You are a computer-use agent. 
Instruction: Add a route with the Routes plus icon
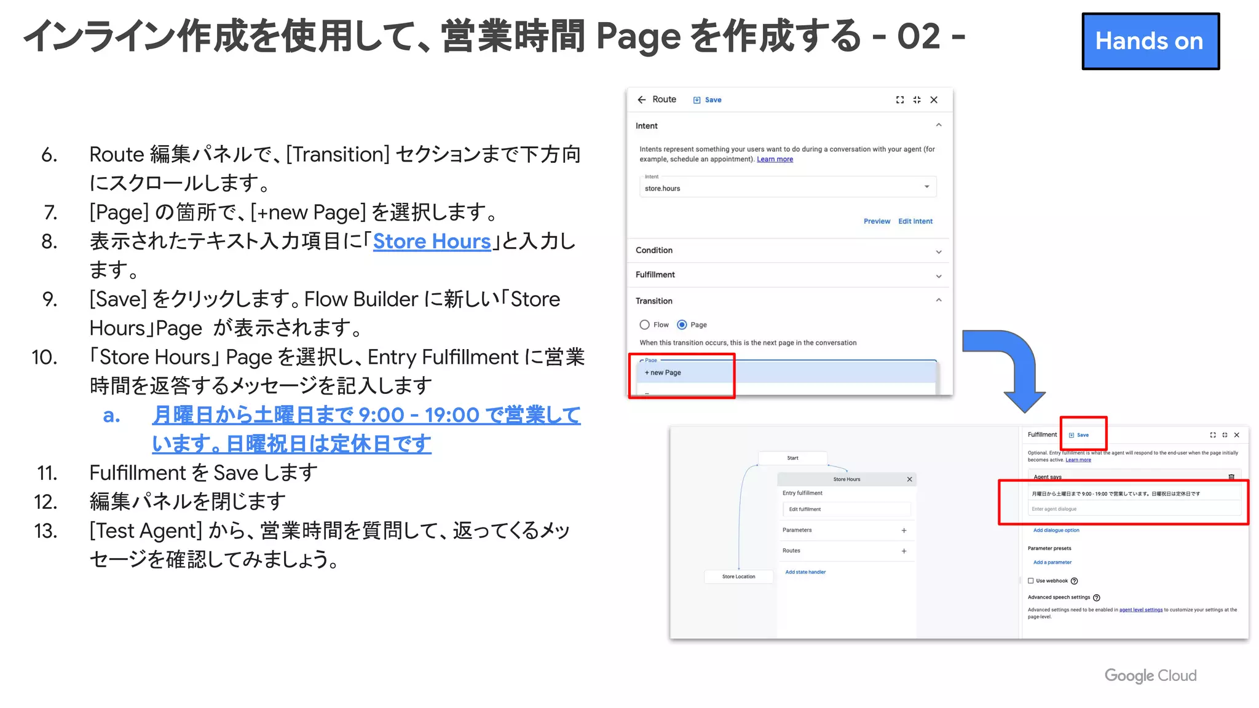coord(904,551)
